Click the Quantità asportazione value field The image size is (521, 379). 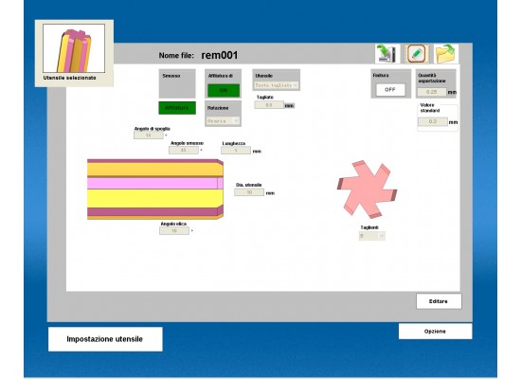tap(432, 92)
